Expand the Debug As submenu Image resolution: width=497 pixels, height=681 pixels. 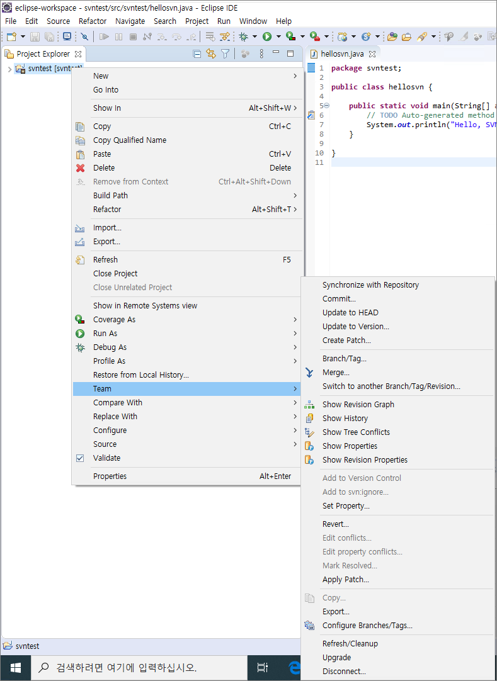click(188, 347)
